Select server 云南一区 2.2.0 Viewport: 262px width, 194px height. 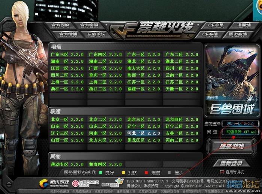(182, 75)
